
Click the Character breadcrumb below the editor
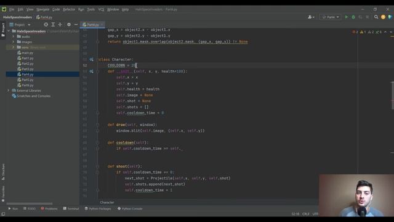107,202
